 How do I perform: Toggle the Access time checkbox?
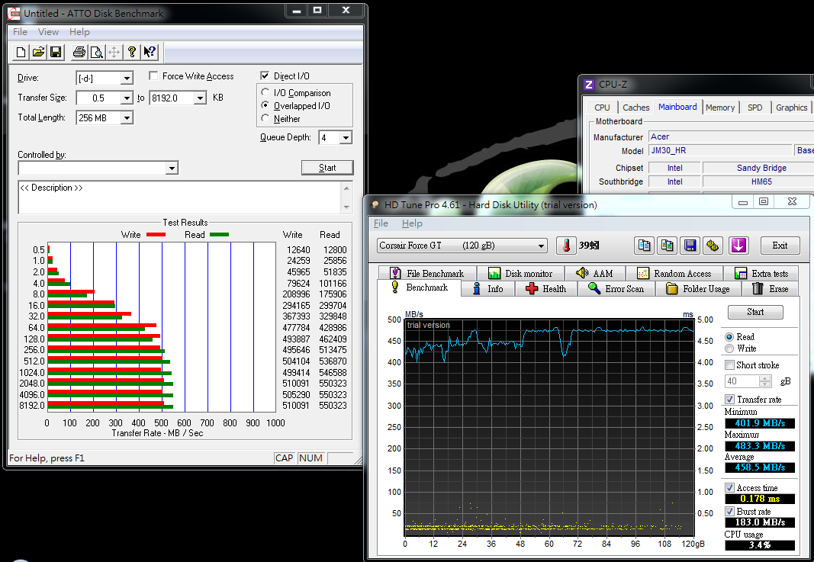click(729, 488)
